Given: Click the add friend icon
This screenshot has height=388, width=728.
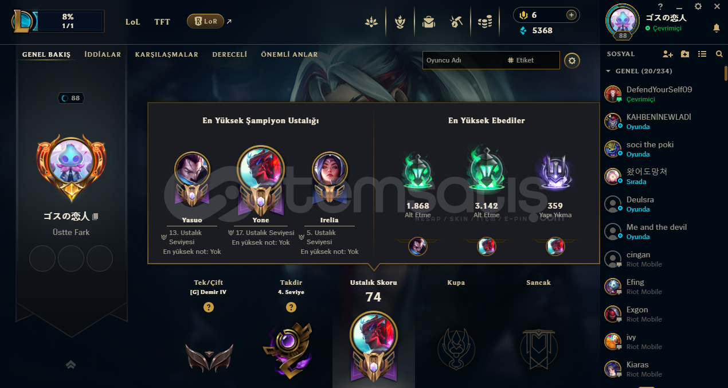Looking at the screenshot, I should [x=668, y=54].
